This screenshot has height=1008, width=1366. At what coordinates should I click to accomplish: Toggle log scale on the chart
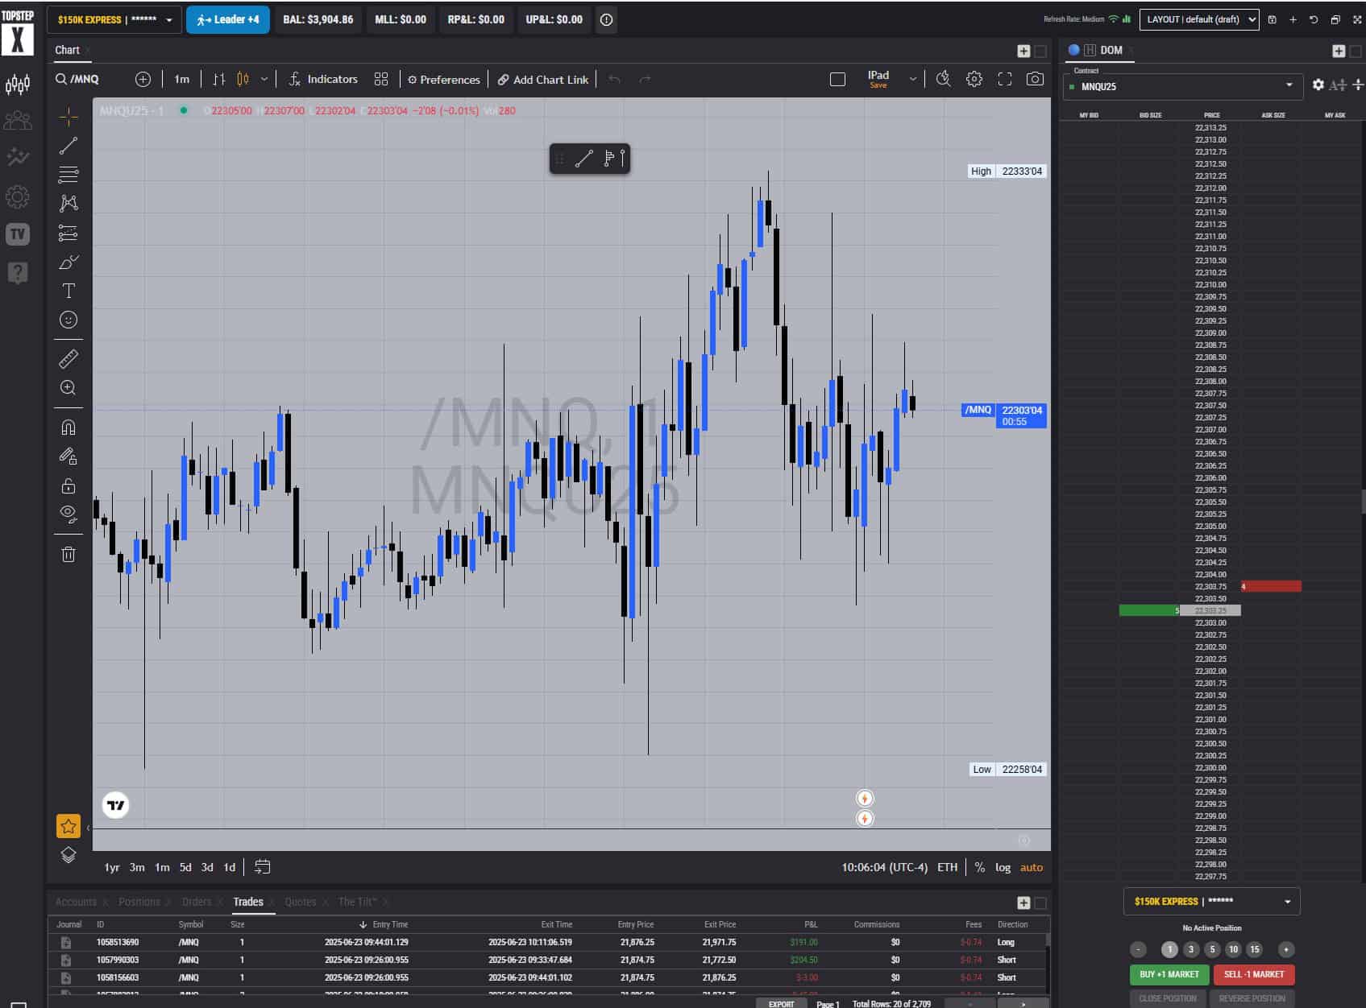coord(1003,867)
